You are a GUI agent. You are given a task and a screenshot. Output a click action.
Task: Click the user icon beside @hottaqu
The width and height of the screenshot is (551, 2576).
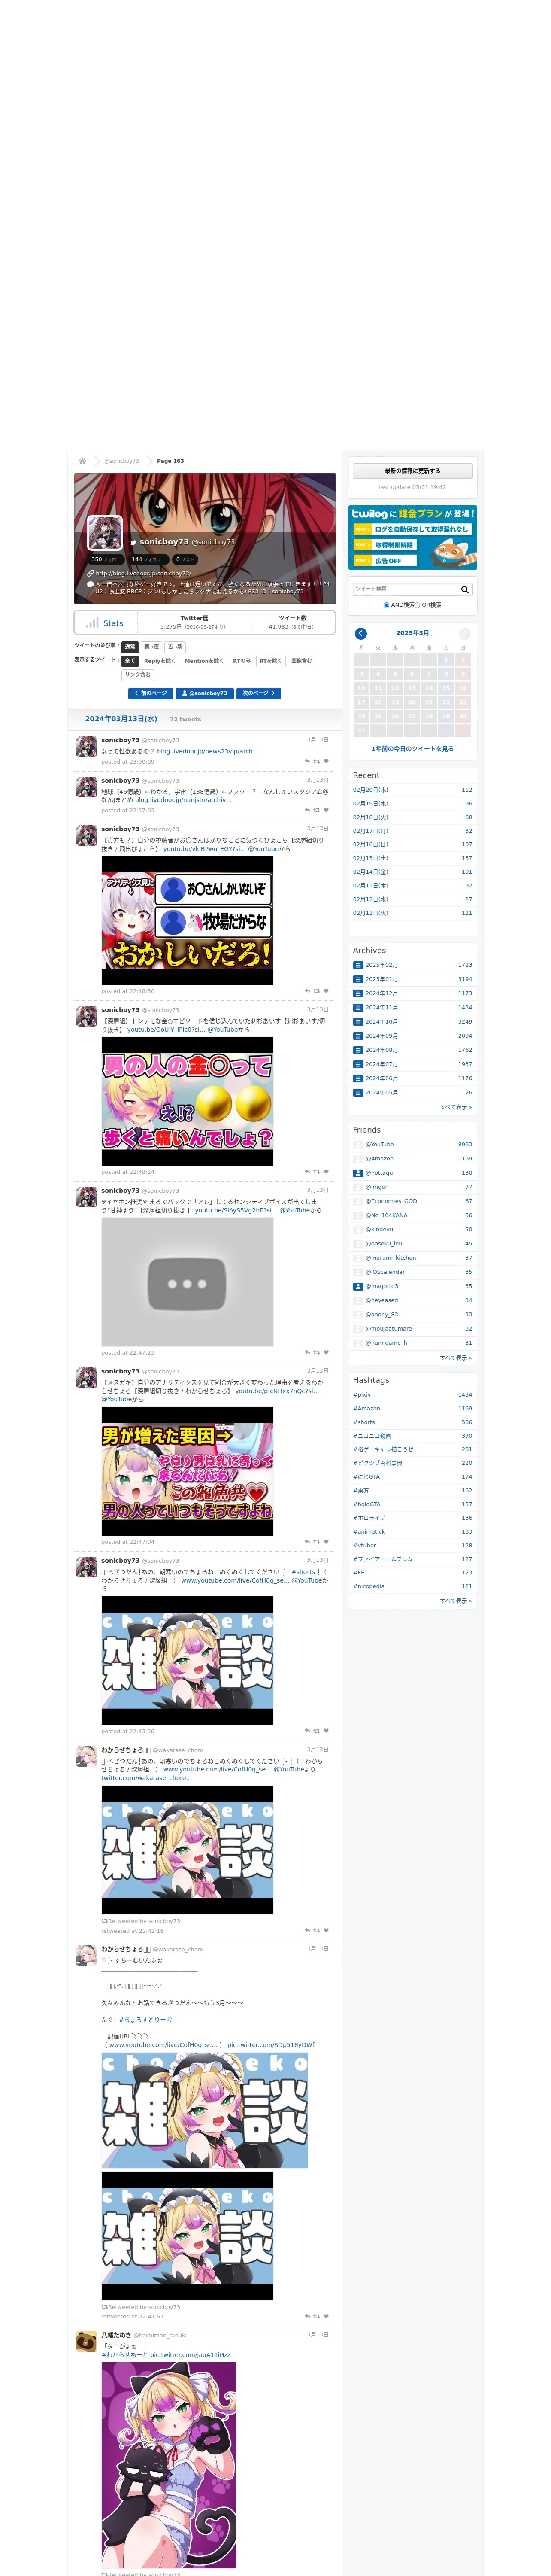[x=358, y=1173]
